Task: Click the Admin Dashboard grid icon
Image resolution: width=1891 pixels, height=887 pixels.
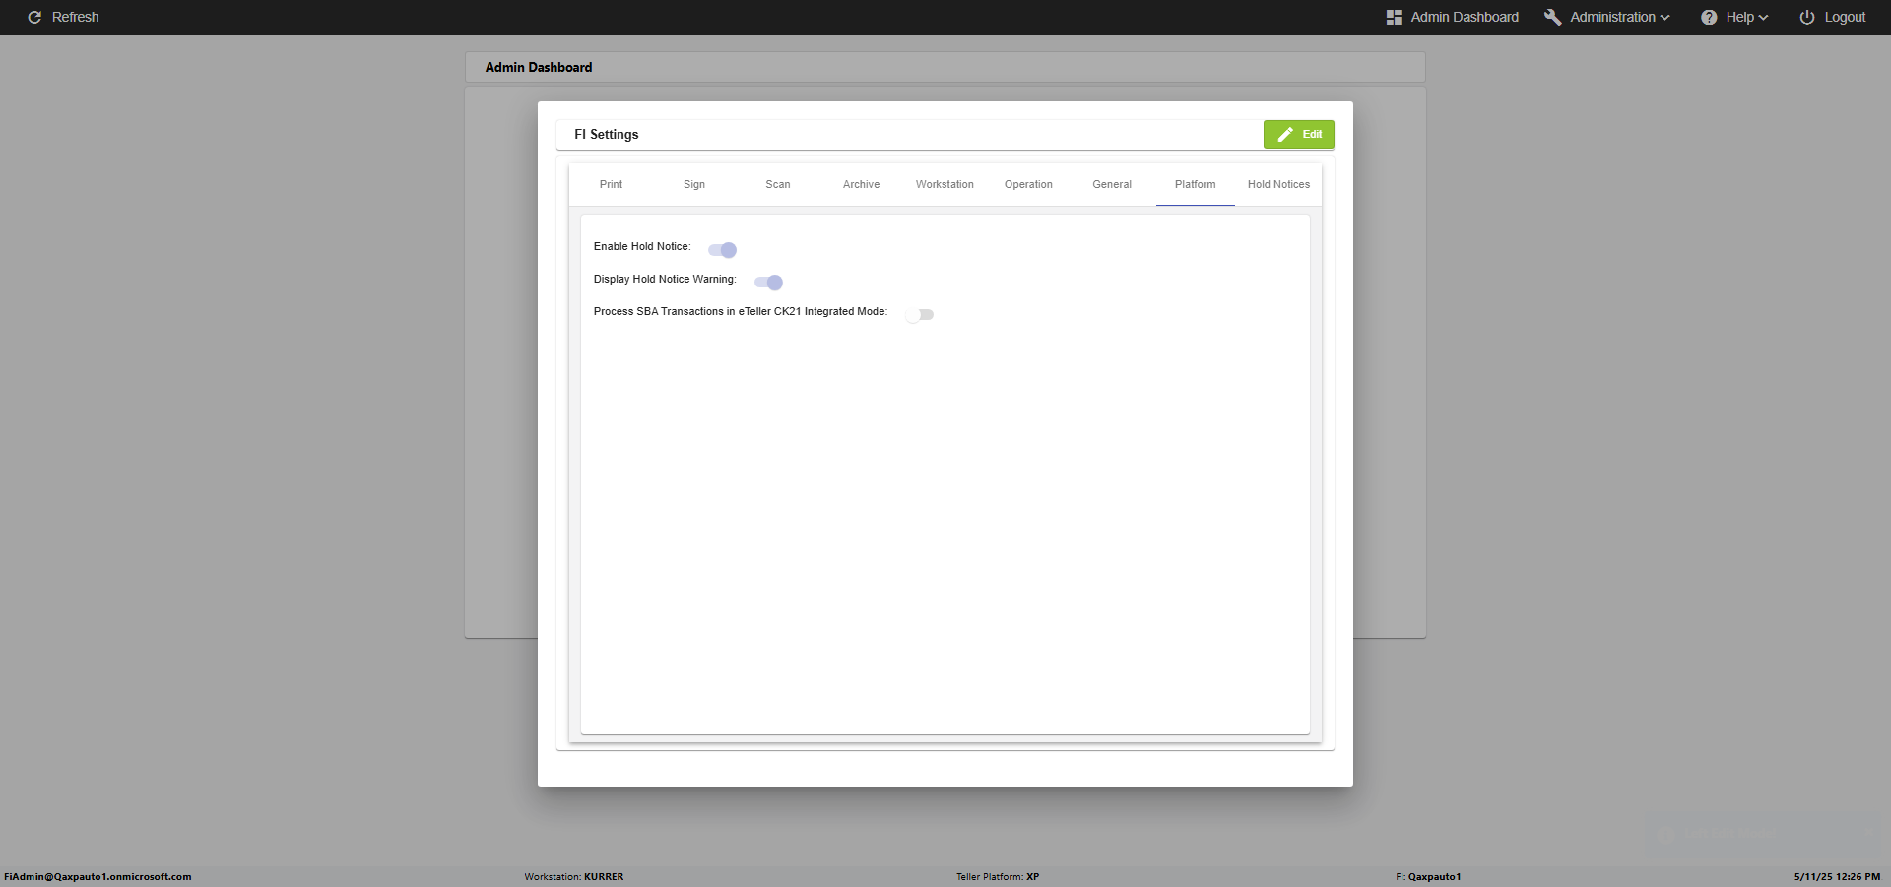Action: [x=1394, y=18]
